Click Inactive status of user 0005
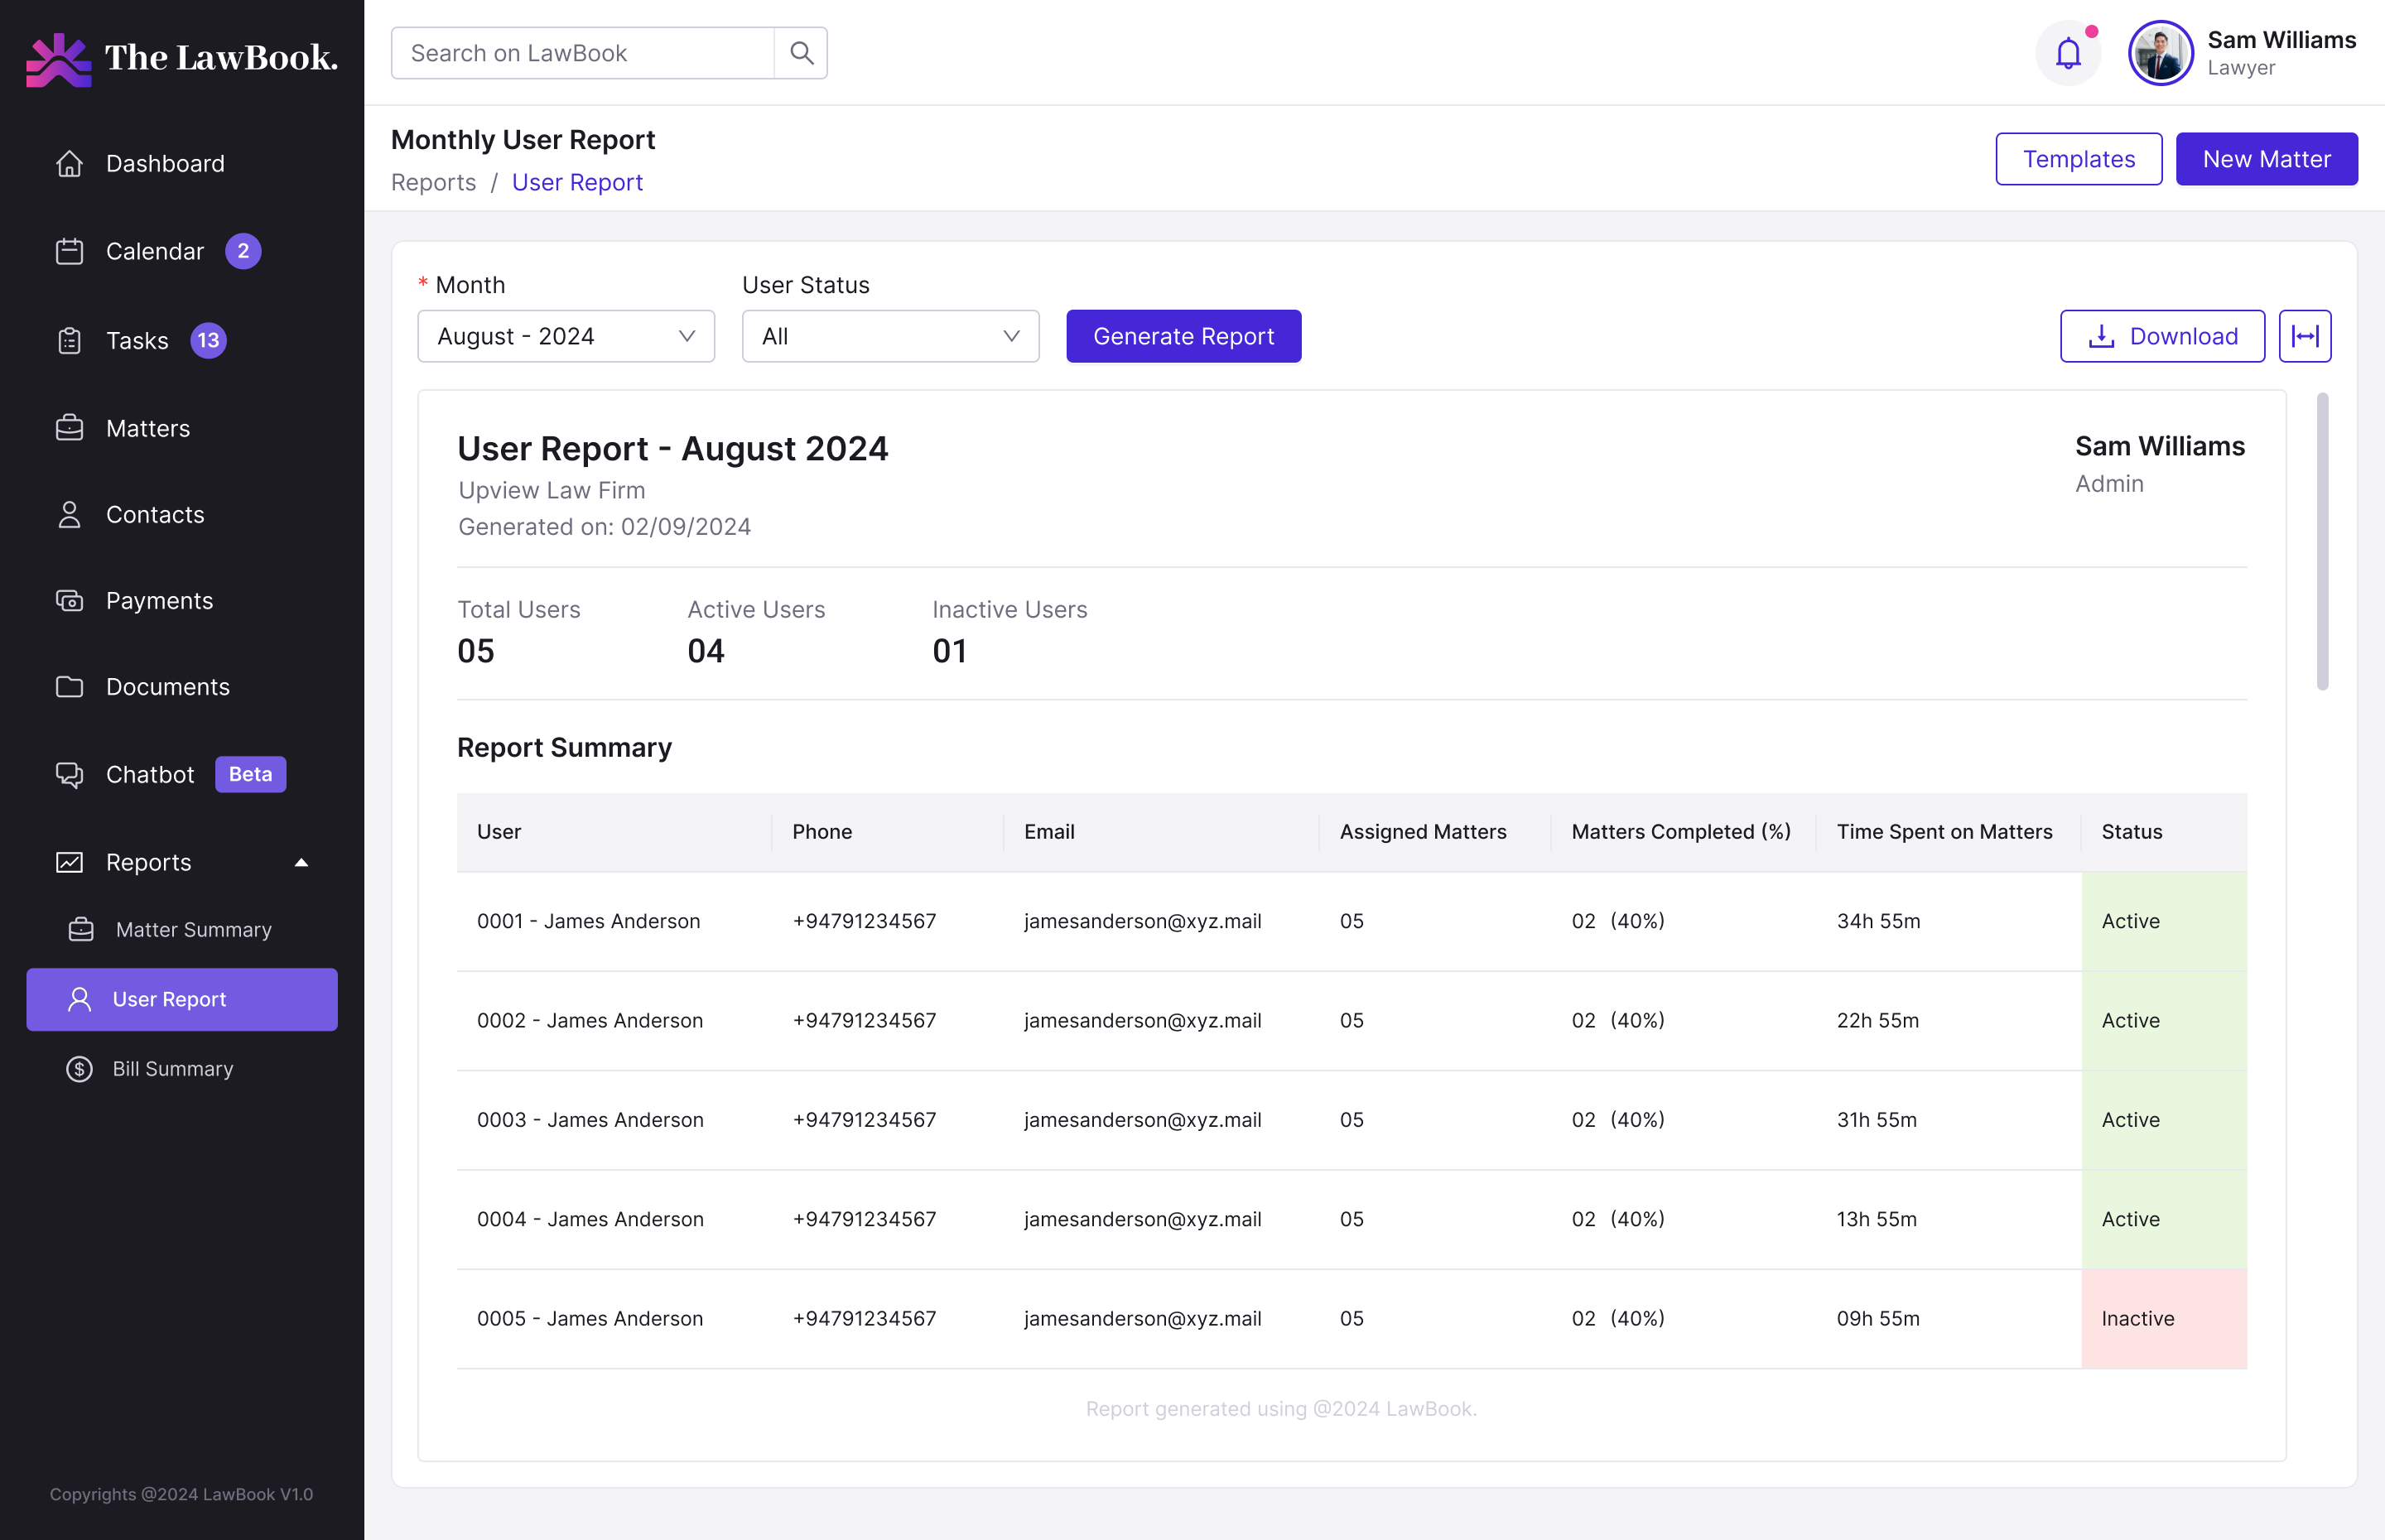 tap(2164, 1319)
